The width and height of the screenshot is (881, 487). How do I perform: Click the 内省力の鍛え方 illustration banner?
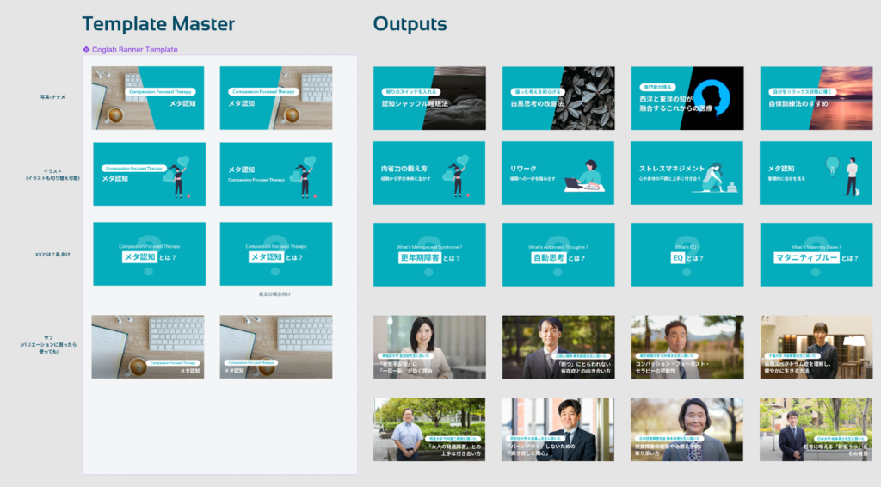pos(429,173)
